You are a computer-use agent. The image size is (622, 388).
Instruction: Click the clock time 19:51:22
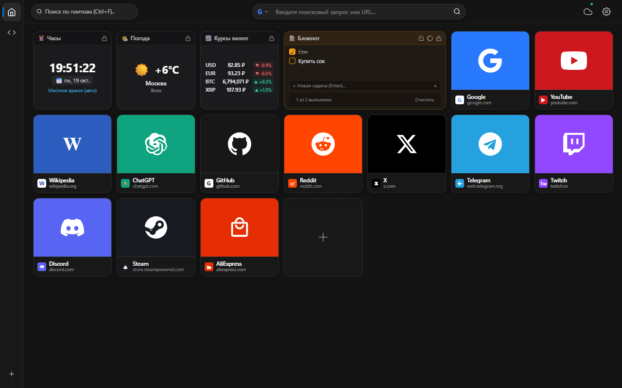pyautogui.click(x=72, y=68)
